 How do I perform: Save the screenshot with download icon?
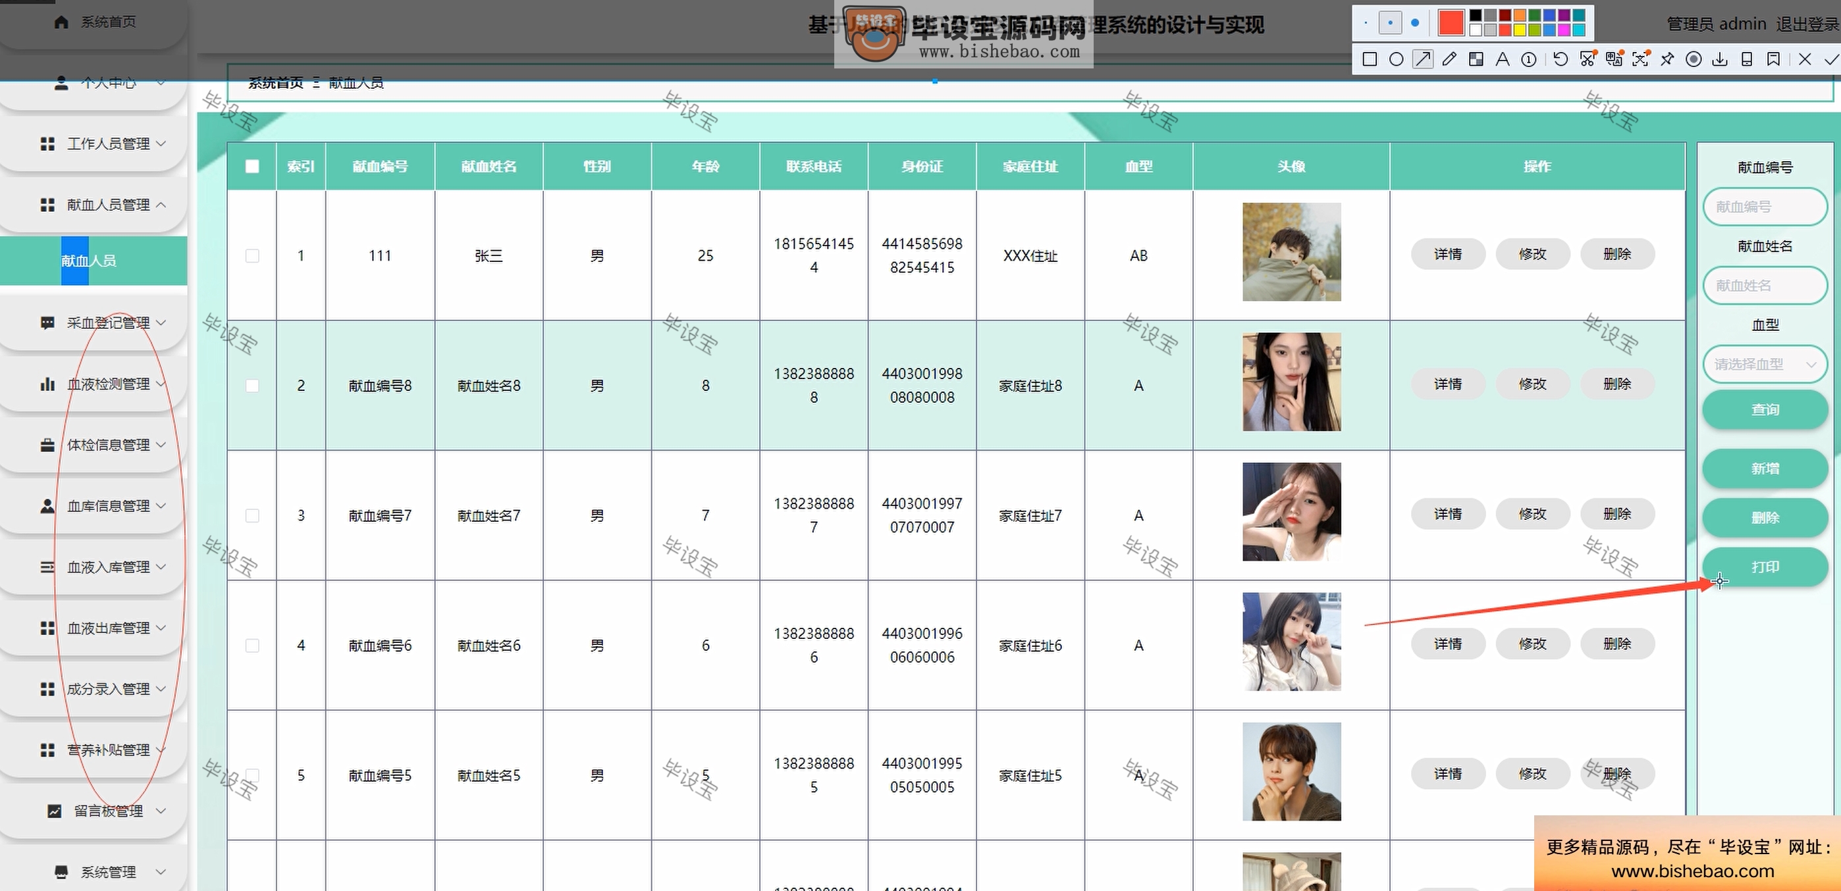tap(1721, 59)
